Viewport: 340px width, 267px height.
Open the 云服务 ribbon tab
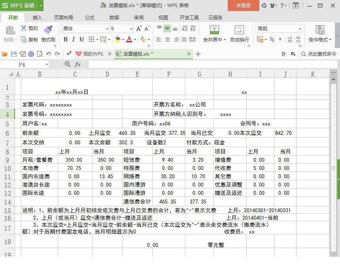tap(215, 17)
